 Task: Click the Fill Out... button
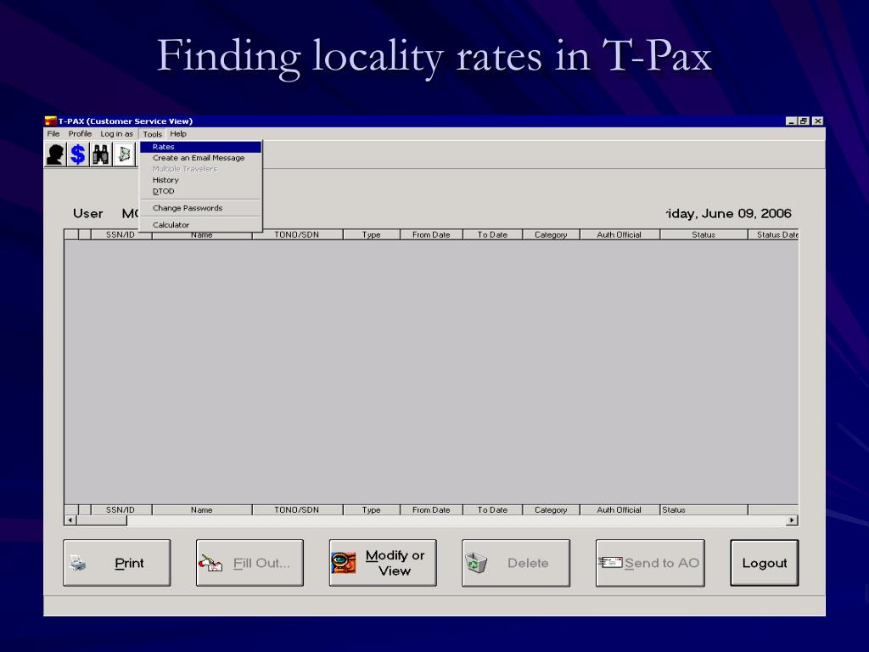(250, 563)
